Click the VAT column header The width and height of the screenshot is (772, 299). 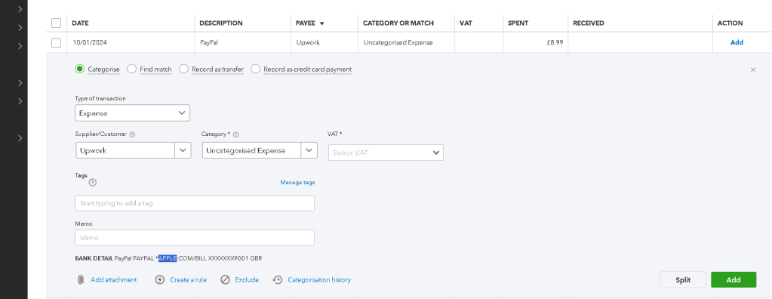(466, 23)
